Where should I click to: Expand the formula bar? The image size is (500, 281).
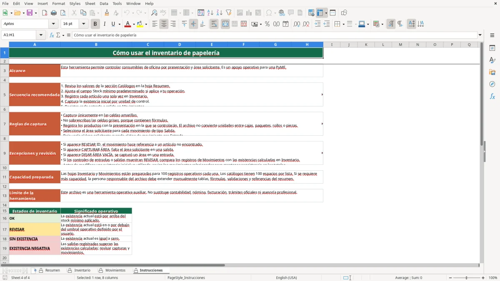[x=480, y=35]
